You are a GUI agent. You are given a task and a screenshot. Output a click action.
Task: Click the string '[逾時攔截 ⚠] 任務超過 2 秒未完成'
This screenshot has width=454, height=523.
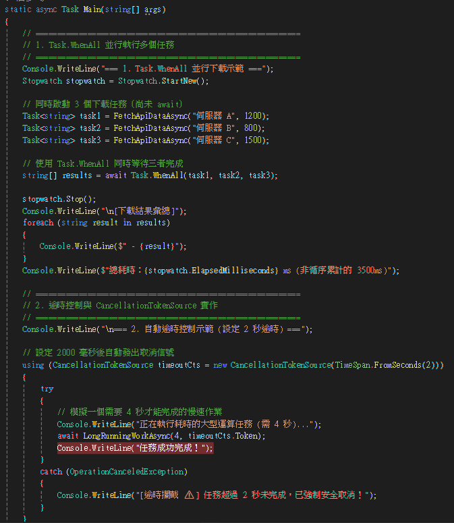pyautogui.click(x=212, y=495)
